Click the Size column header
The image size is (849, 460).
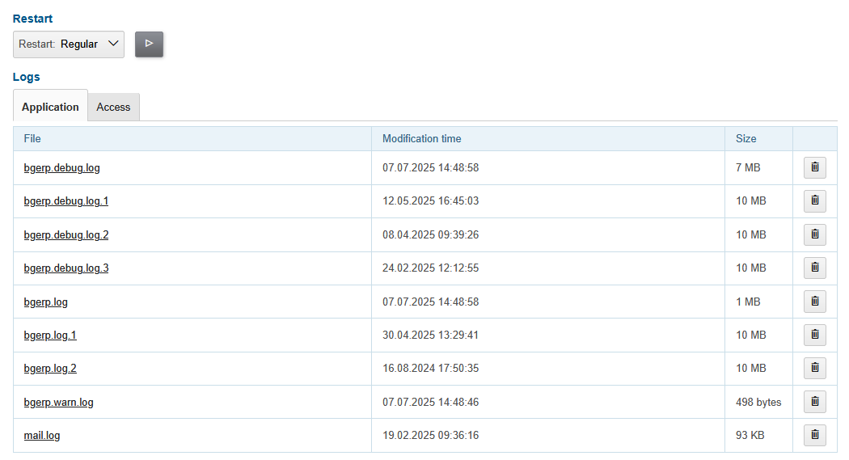(746, 138)
